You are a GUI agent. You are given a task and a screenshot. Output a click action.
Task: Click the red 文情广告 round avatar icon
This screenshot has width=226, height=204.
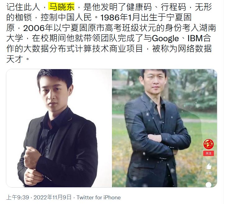pyautogui.click(x=208, y=144)
